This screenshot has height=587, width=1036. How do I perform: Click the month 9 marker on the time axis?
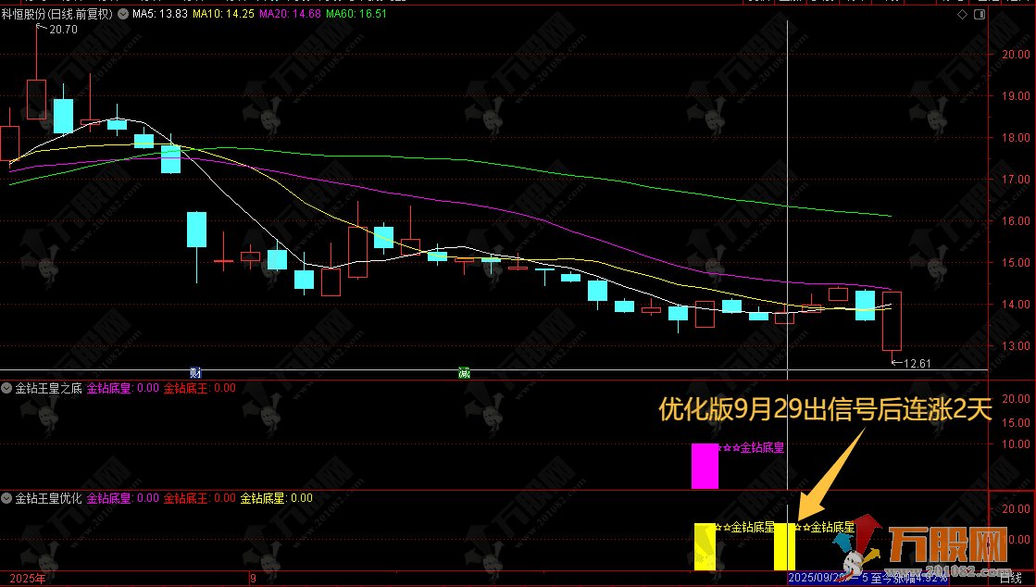click(253, 579)
